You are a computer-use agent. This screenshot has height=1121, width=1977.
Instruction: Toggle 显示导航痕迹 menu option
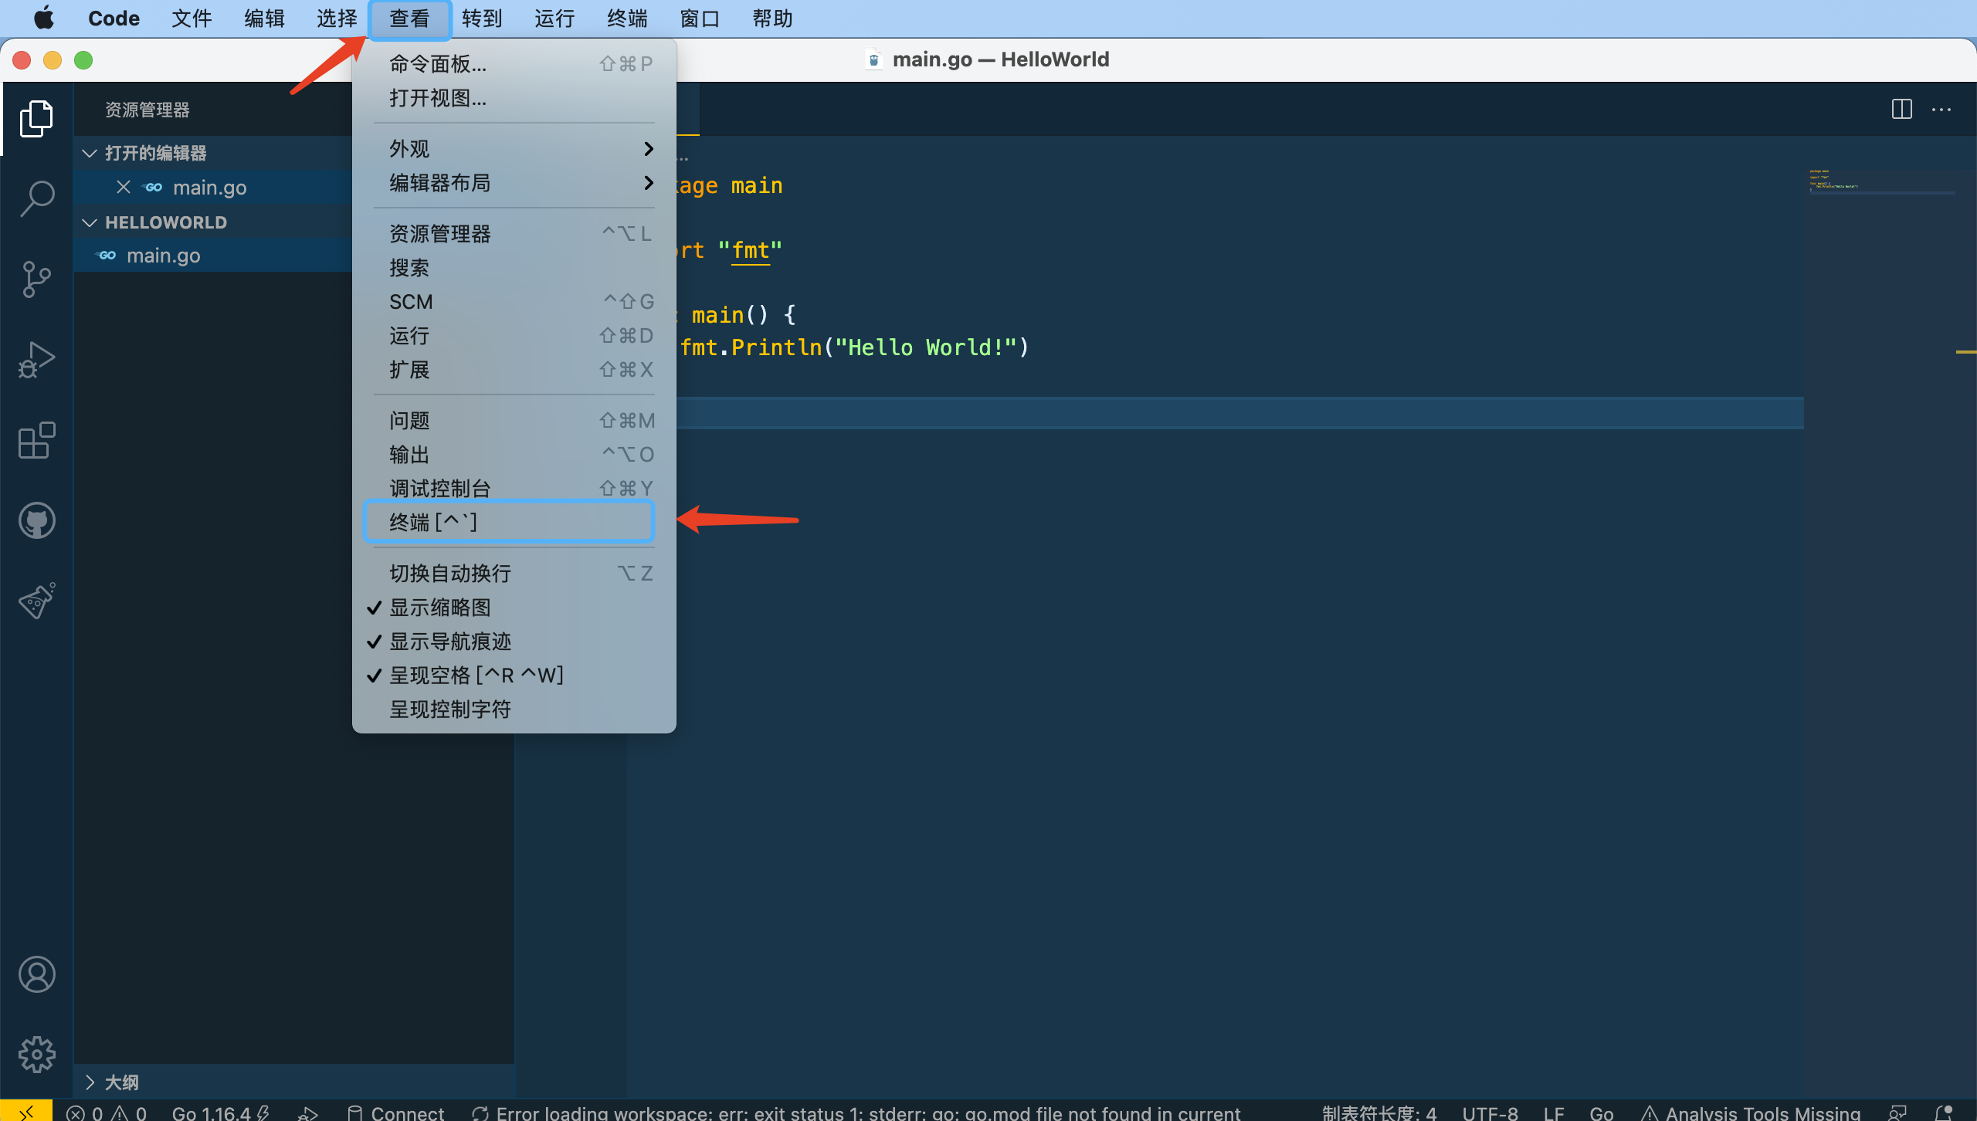450,642
